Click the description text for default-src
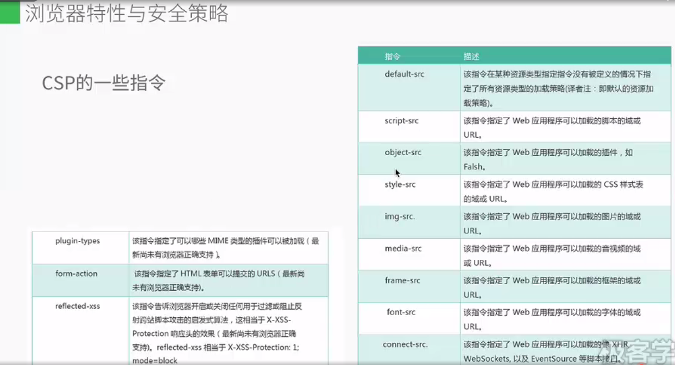This screenshot has height=365, width=675. pos(558,88)
